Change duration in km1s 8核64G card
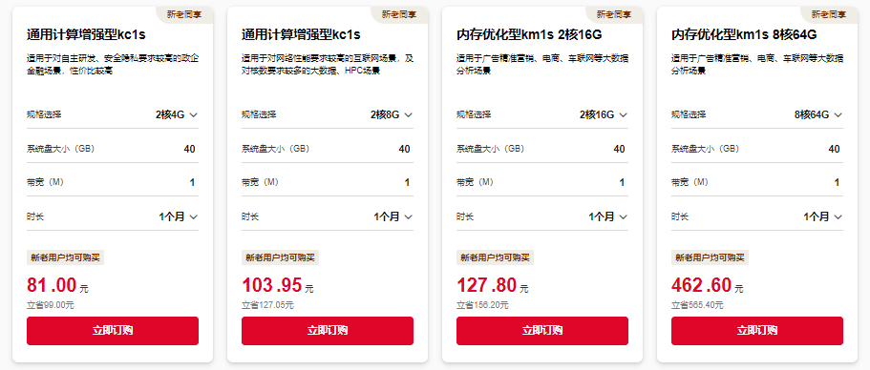Image resolution: width=870 pixels, height=370 pixels. coord(823,216)
